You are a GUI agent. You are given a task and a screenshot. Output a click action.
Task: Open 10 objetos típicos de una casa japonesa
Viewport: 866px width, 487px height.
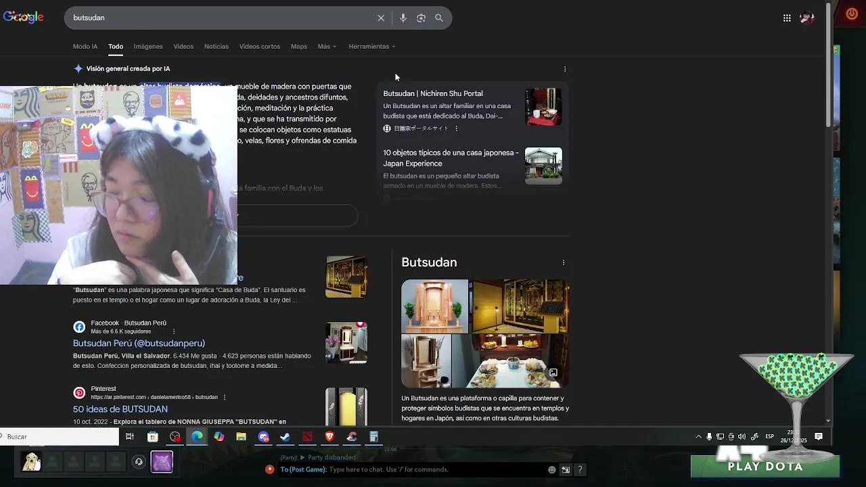[x=451, y=158]
